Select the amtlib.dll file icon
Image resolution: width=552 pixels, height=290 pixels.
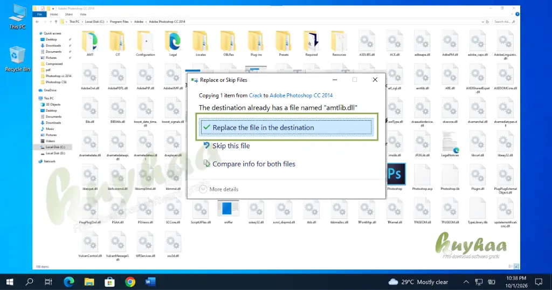tap(422, 77)
